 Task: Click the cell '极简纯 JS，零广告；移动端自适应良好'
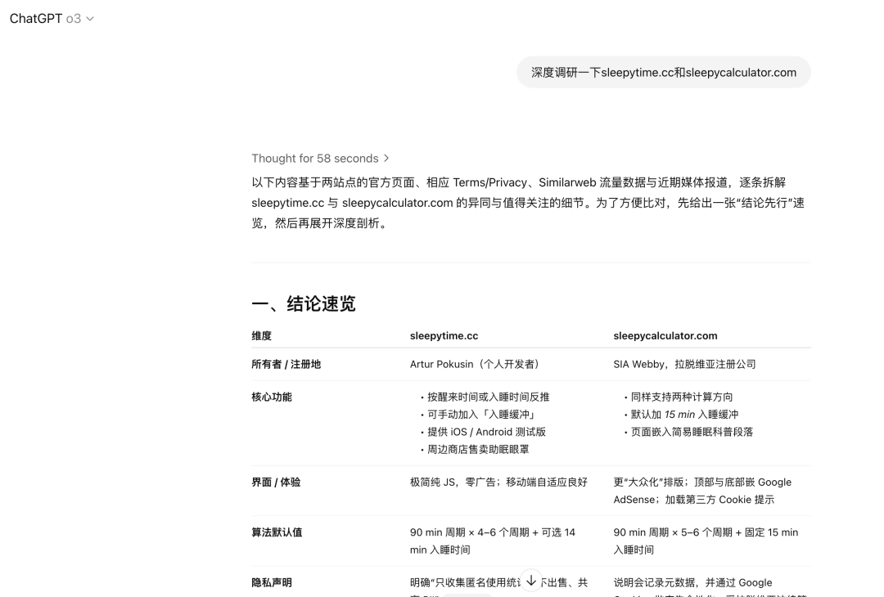tap(498, 483)
